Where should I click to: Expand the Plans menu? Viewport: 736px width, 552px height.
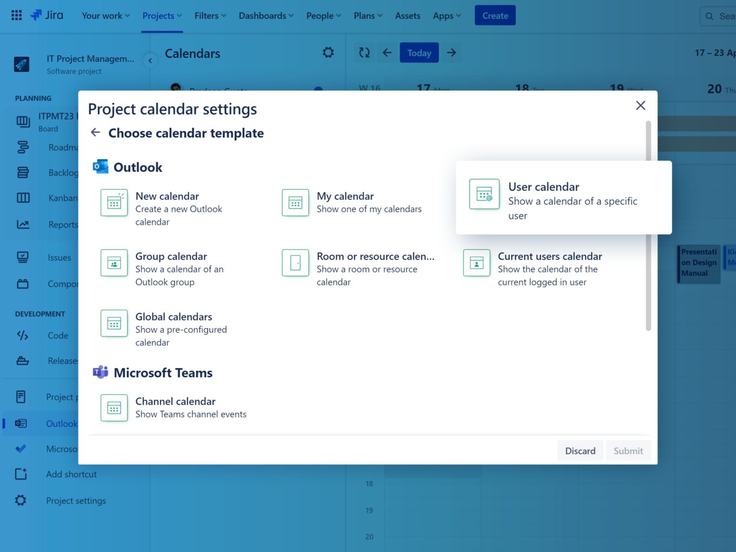368,16
